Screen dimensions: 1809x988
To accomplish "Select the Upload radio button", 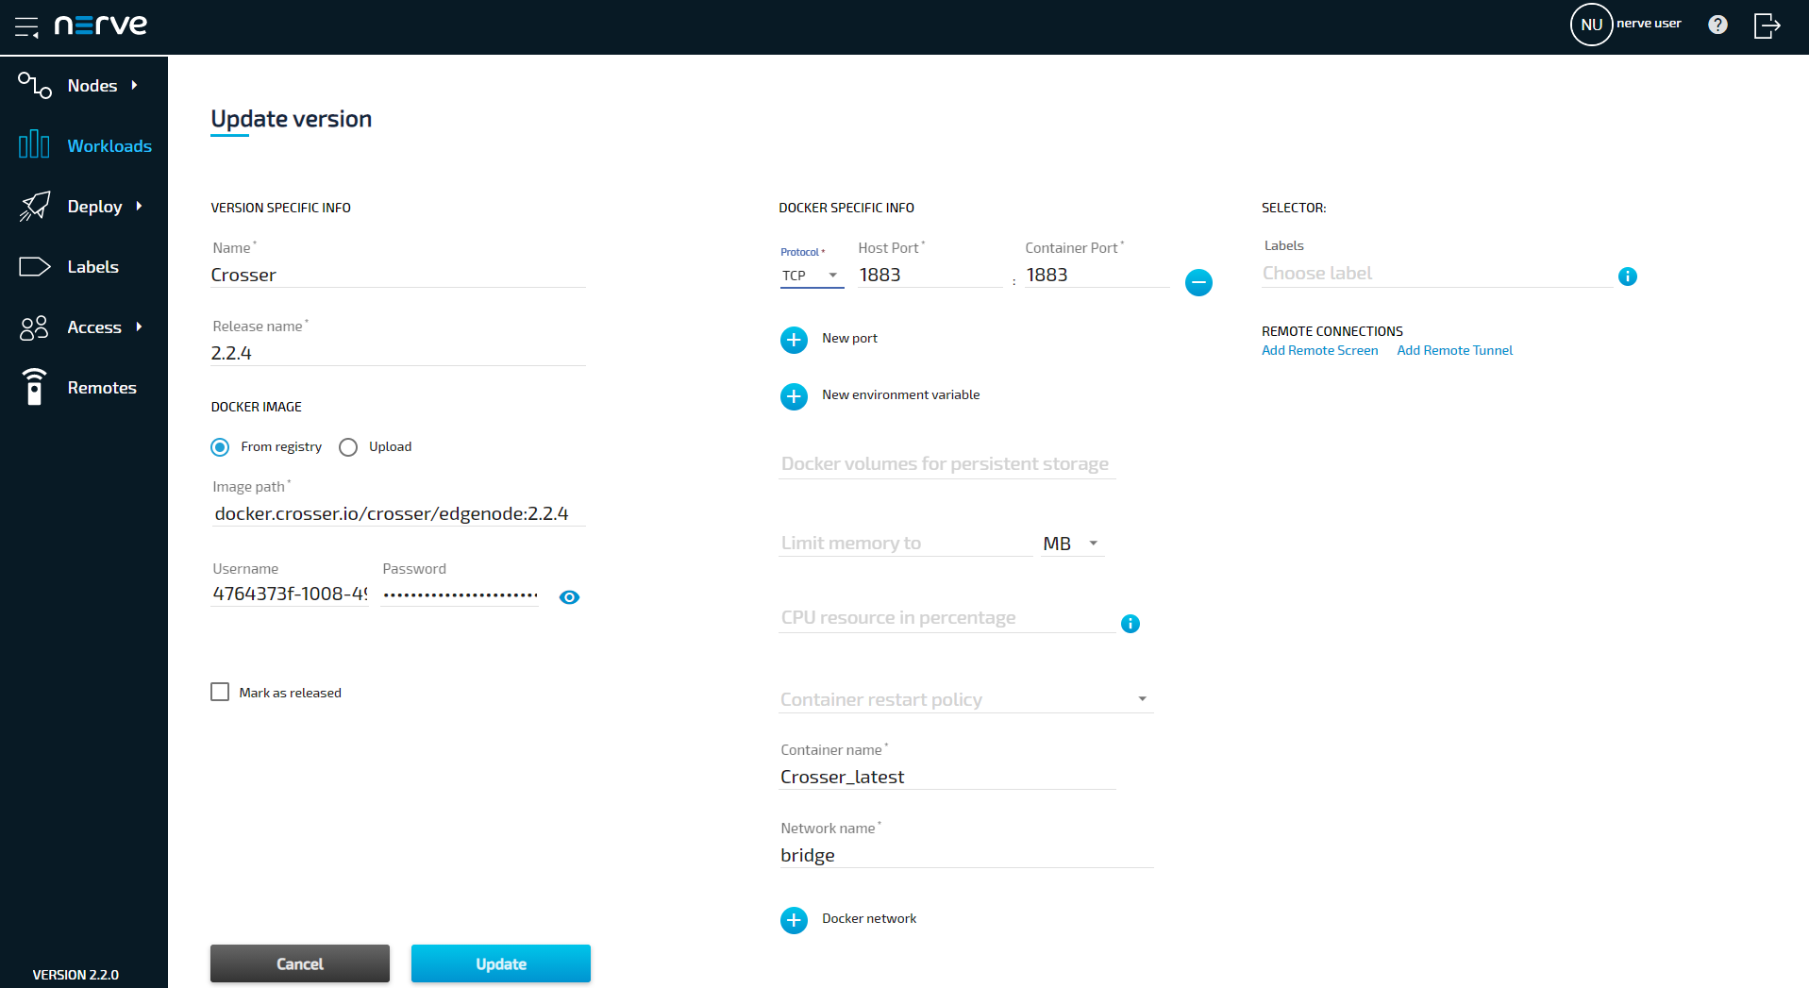I will point(348,447).
